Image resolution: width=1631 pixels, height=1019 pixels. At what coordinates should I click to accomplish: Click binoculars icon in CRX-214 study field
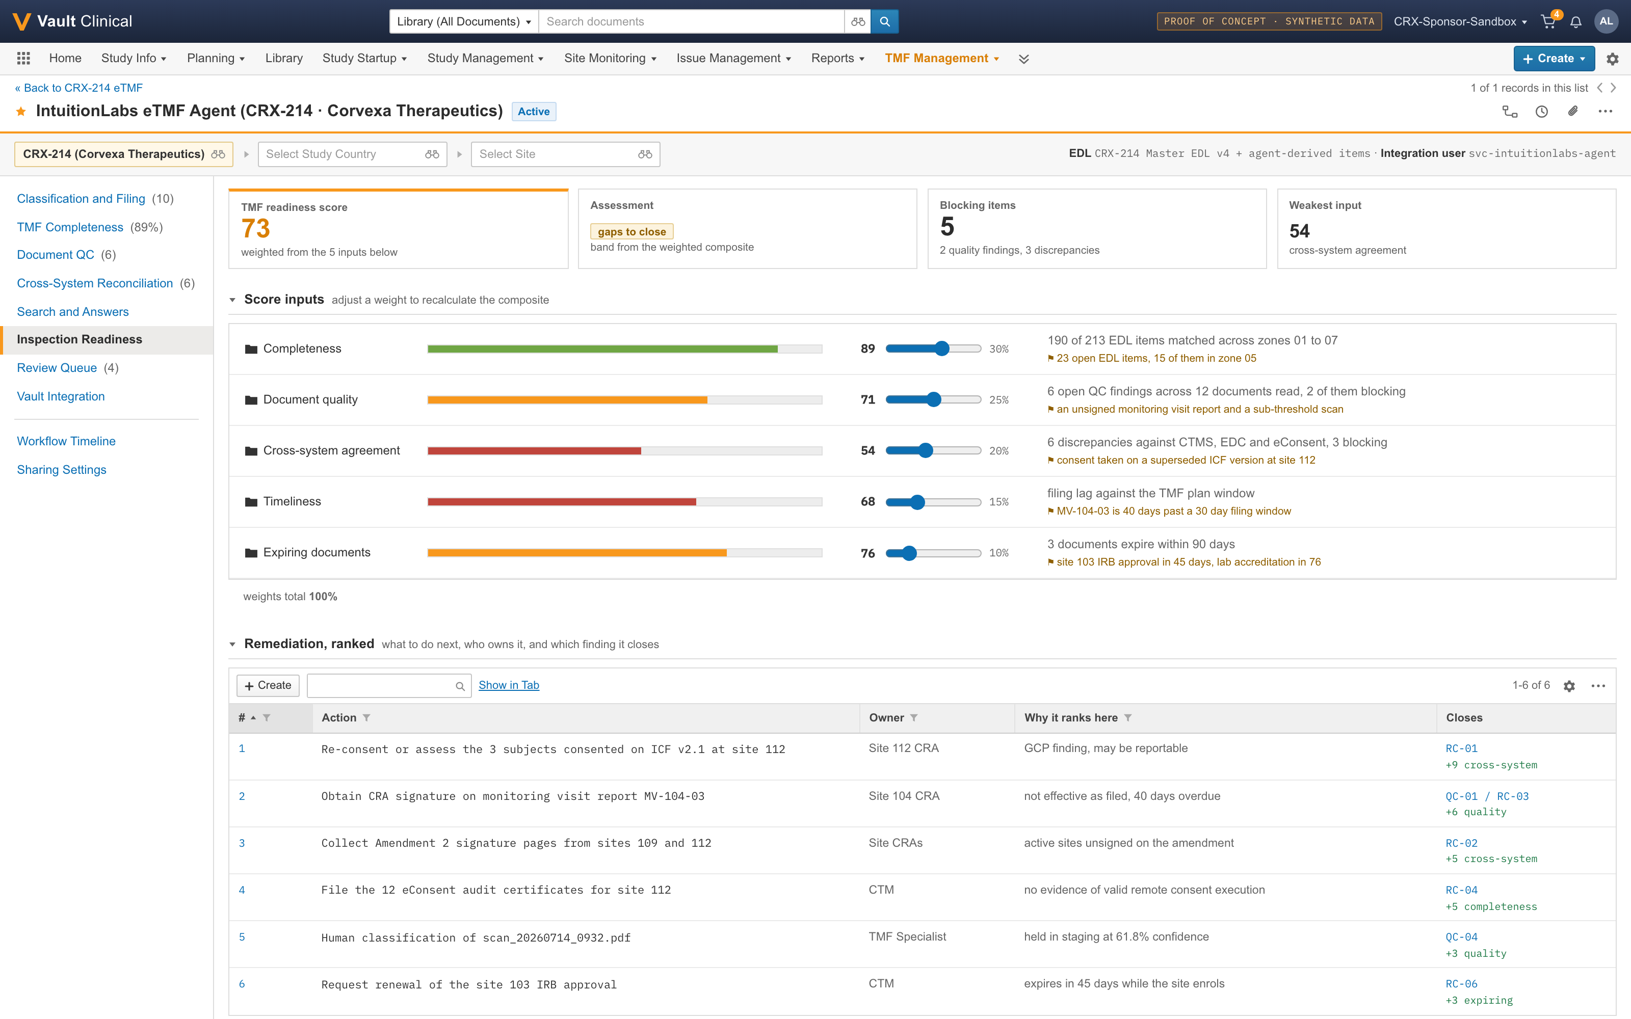[x=218, y=154]
